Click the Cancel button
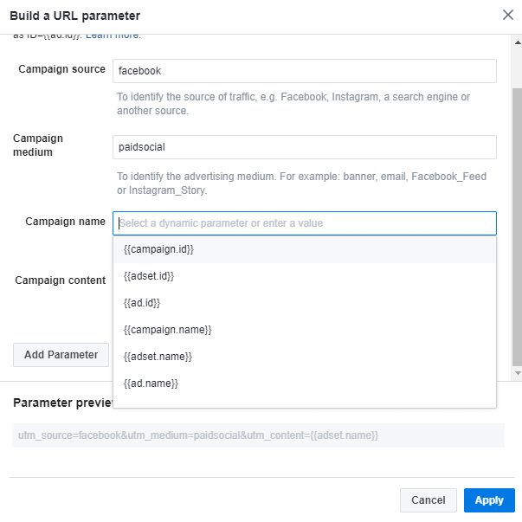This screenshot has width=522, height=522. (x=429, y=500)
